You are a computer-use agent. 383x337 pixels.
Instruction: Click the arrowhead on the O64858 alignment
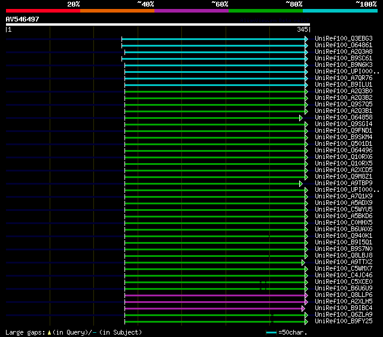tap(302, 118)
